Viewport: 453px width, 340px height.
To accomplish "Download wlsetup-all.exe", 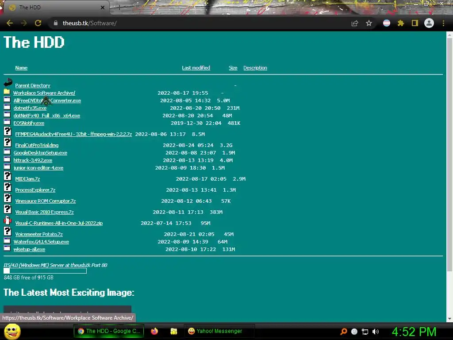I will pos(29,249).
